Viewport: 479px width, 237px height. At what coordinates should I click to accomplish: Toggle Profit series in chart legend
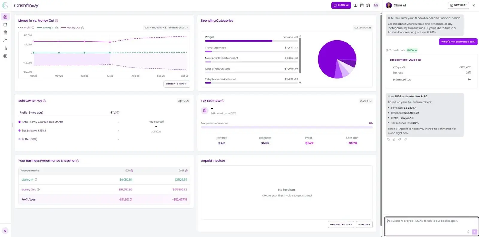coord(24,28)
